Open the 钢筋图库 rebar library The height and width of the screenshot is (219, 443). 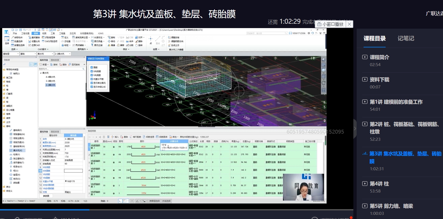pos(162,137)
